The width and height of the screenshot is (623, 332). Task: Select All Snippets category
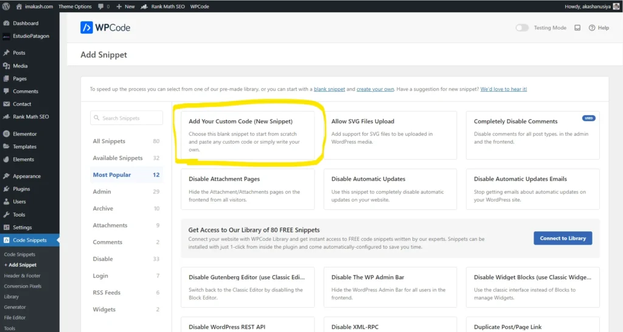pyautogui.click(x=126, y=141)
